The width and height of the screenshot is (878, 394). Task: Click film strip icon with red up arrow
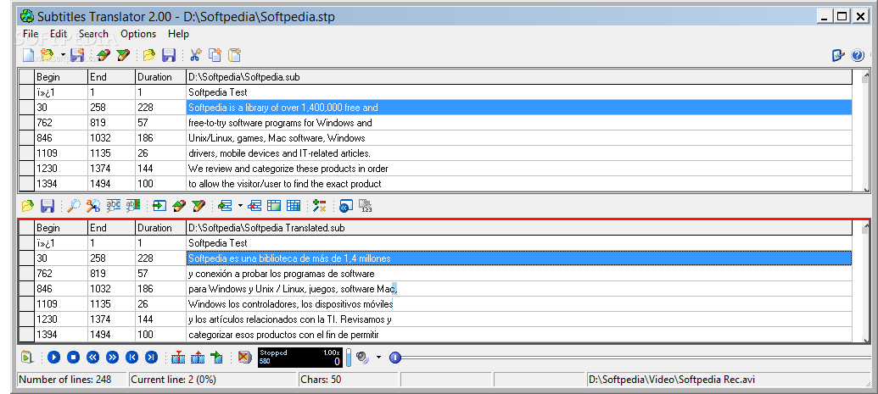tap(198, 357)
